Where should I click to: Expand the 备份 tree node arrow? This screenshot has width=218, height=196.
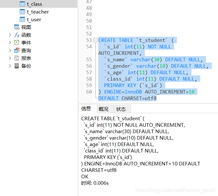[10, 66]
